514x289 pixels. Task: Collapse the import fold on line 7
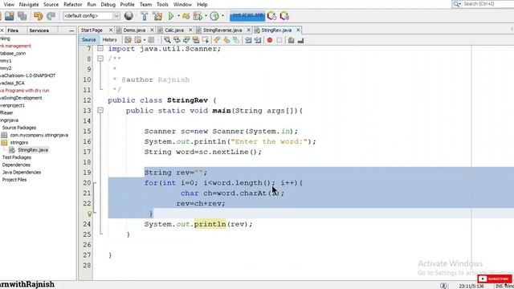100,48
